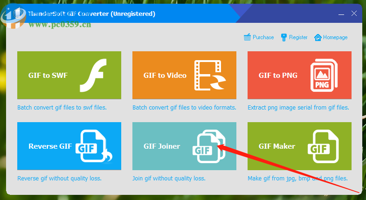Open the Purchase link
Image resolution: width=366 pixels, height=200 pixels.
(263, 37)
